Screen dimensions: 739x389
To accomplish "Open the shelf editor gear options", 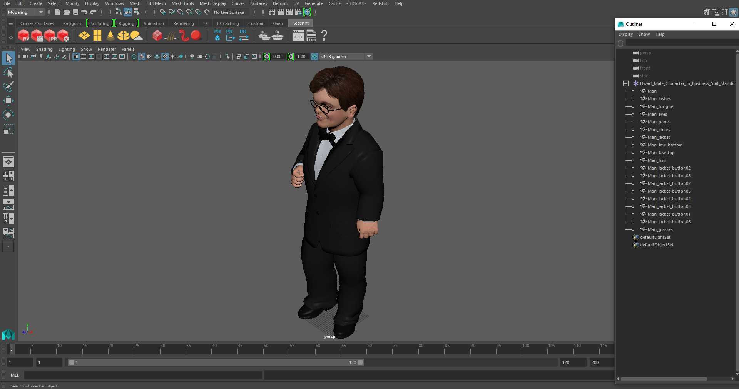I will tap(11, 38).
